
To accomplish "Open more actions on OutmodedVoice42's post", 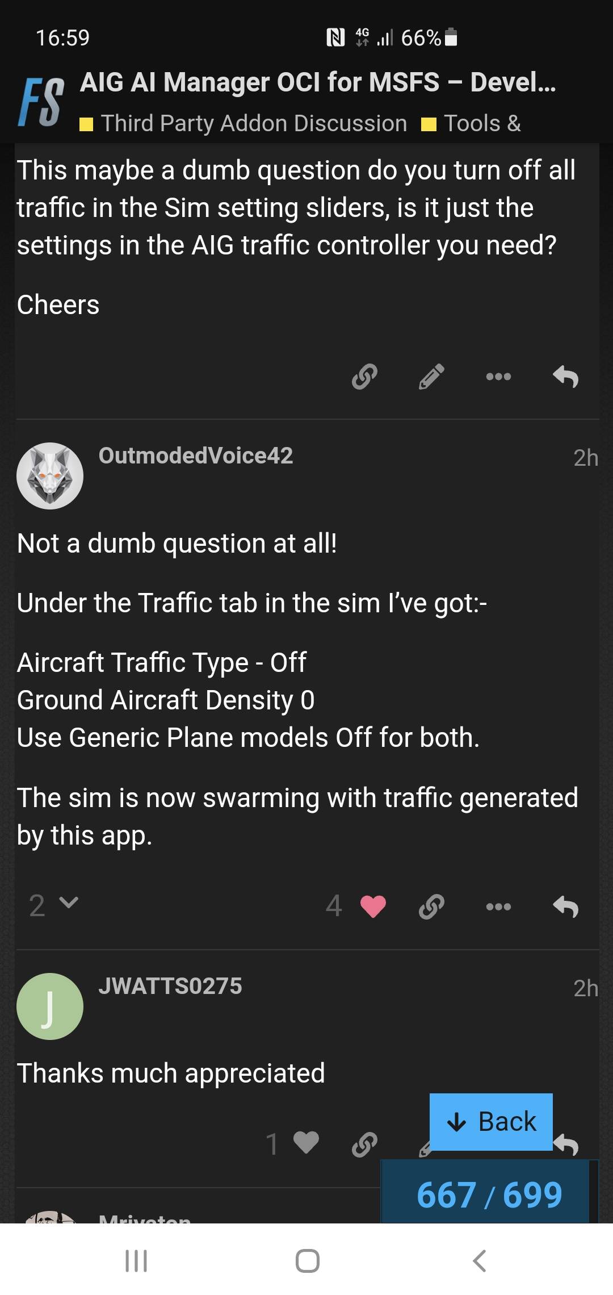I will [498, 906].
